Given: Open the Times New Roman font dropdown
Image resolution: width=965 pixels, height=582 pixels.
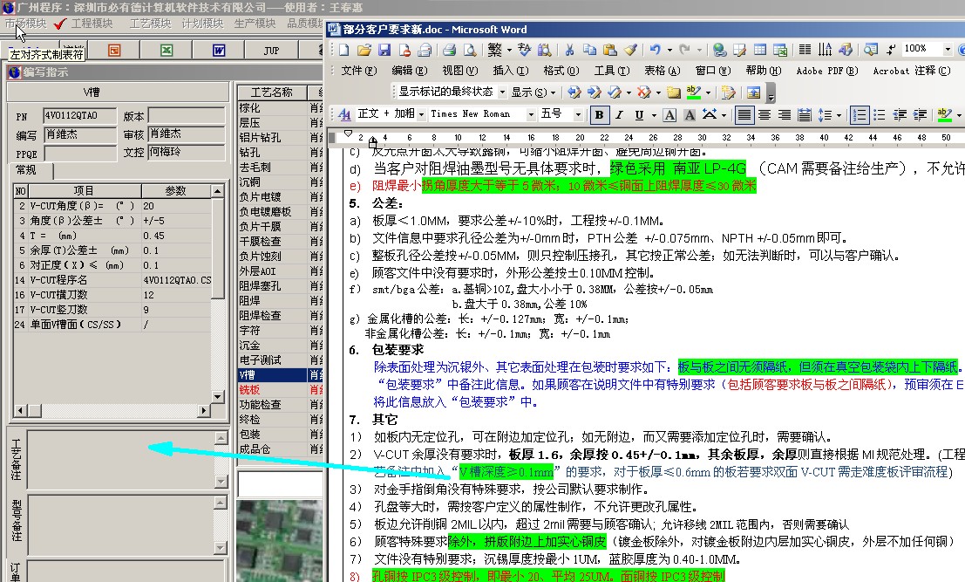Looking at the screenshot, I should tap(531, 114).
